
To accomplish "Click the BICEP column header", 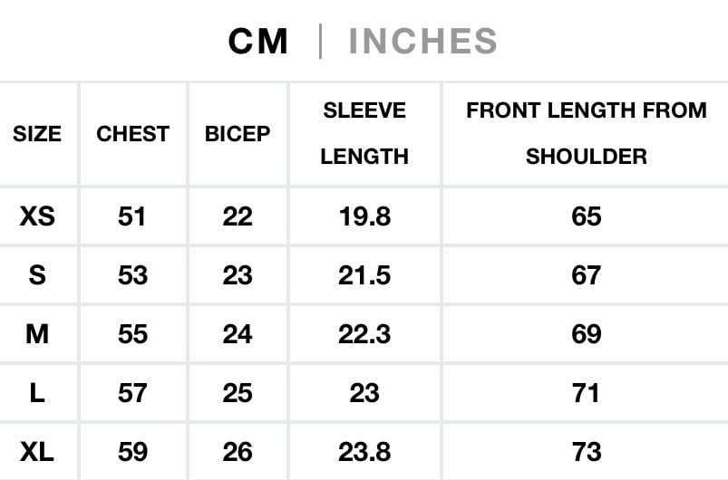I will [238, 134].
